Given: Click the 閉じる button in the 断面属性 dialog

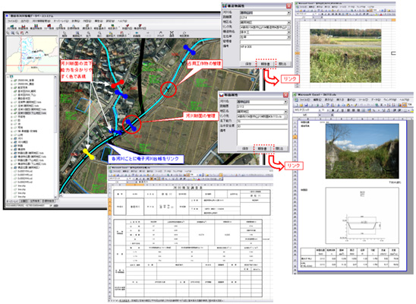Looking at the screenshot, I should [x=279, y=149].
